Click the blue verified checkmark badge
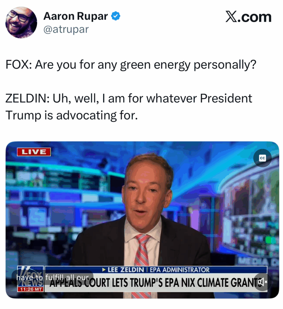 coord(116,16)
